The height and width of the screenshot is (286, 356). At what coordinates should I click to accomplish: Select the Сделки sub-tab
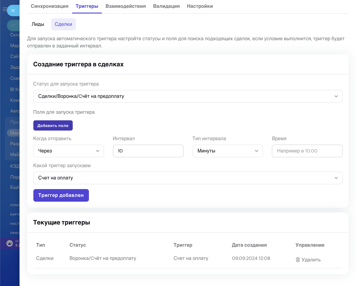(x=63, y=24)
